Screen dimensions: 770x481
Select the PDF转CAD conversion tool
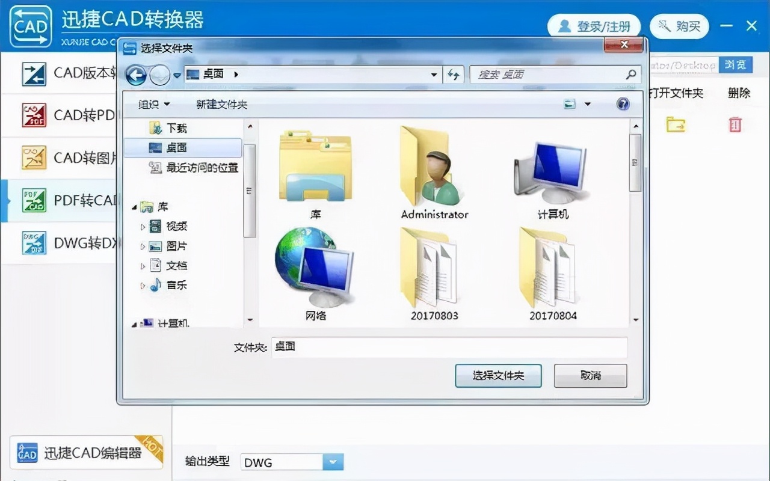pos(66,201)
